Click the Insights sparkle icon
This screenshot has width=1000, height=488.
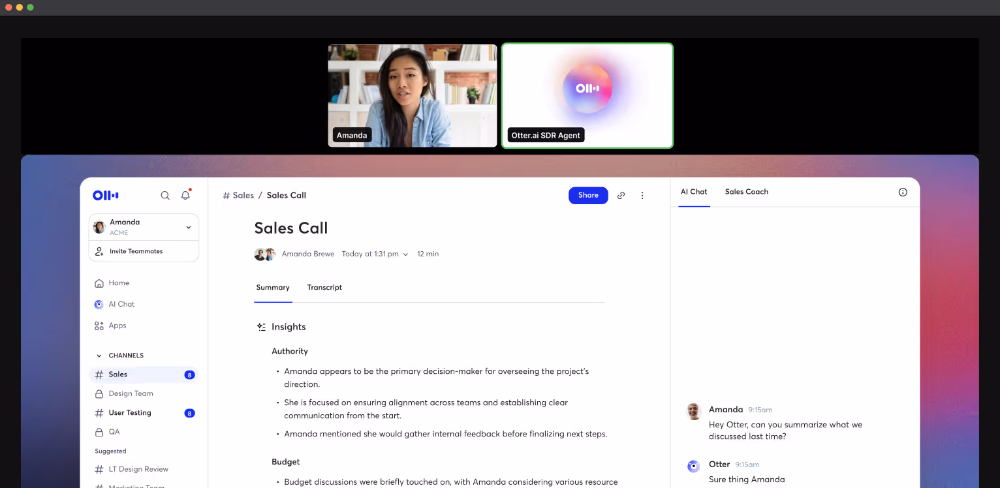(261, 328)
